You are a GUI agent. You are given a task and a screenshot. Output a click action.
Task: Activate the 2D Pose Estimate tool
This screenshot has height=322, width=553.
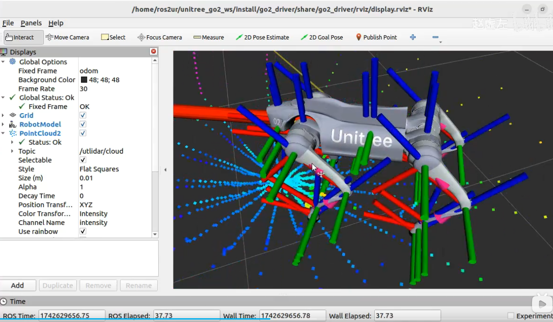[x=262, y=37]
